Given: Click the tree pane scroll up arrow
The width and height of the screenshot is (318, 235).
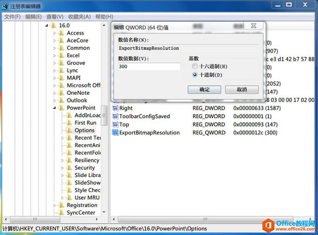Looking at the screenshot, I should tap(104, 25).
